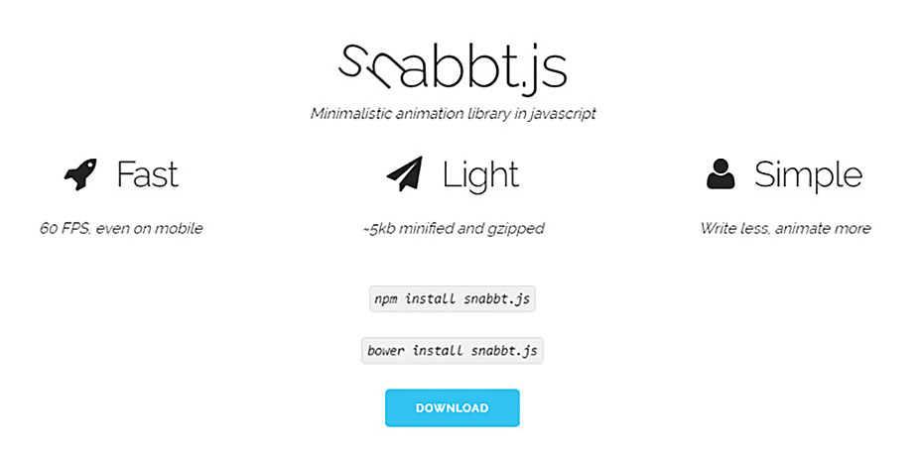This screenshot has height=451, width=921.
Task: Click the paper plane icon beside Light
Action: pyautogui.click(x=404, y=175)
